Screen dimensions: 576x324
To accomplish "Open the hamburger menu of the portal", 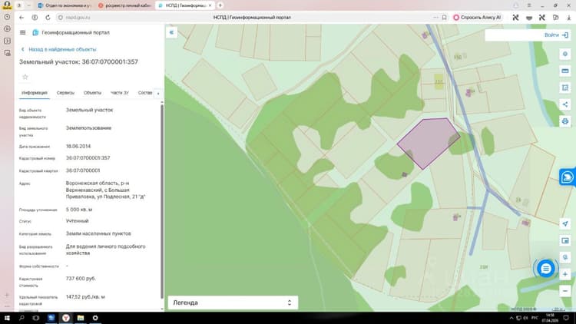I will 22,33.
